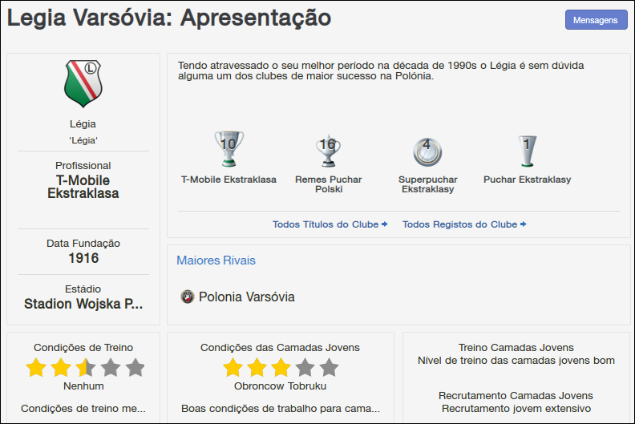Click the Legia club crest logo
The image size is (635, 424).
[83, 83]
